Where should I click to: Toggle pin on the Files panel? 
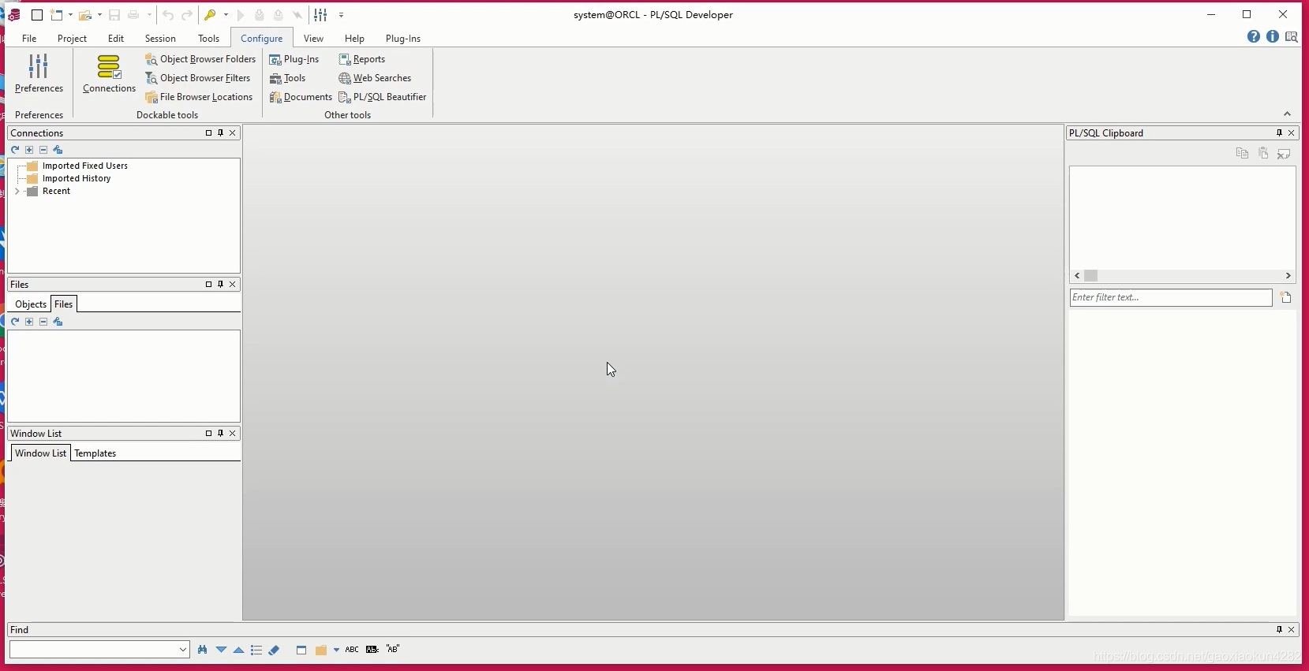click(x=221, y=285)
